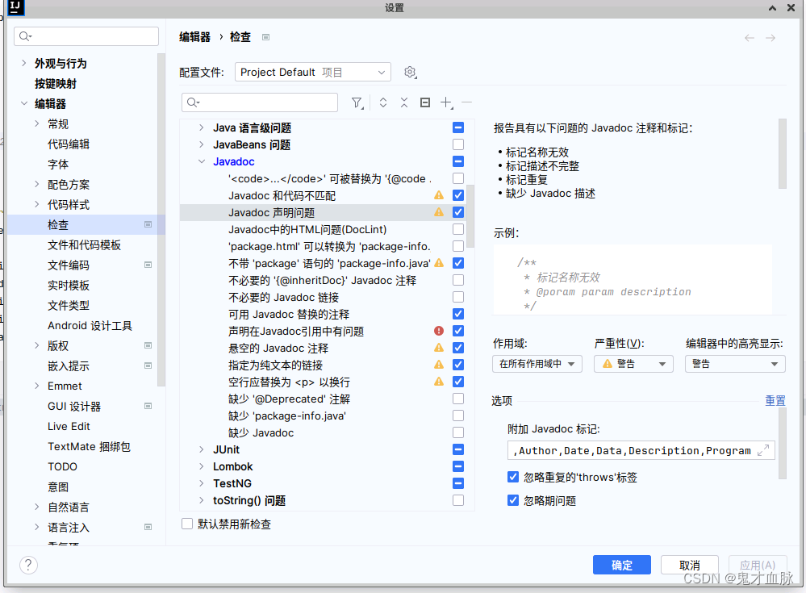This screenshot has height=593, width=806.
Task: Go back with the left arrow
Action: [x=750, y=37]
